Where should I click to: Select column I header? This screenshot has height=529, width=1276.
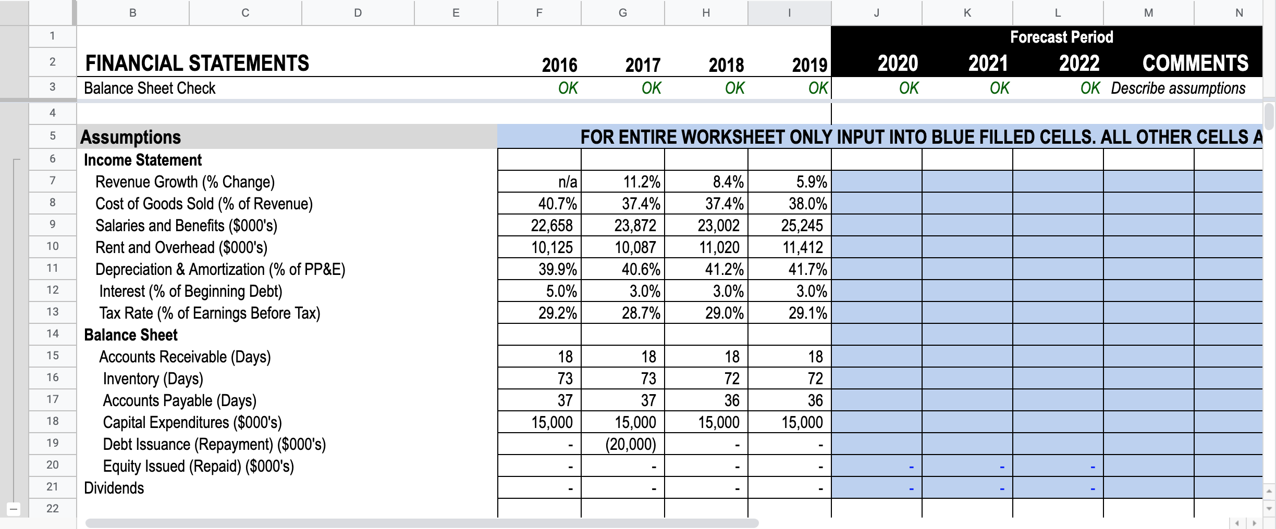pos(790,12)
